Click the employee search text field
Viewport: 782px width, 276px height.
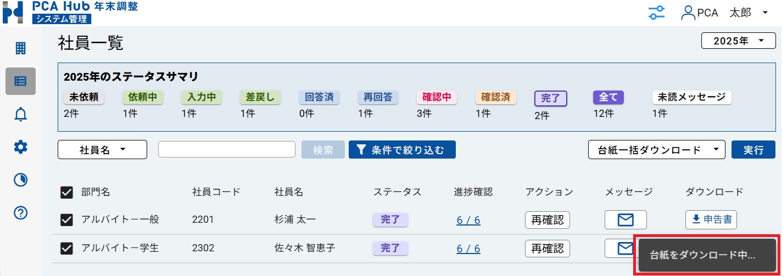(227, 150)
